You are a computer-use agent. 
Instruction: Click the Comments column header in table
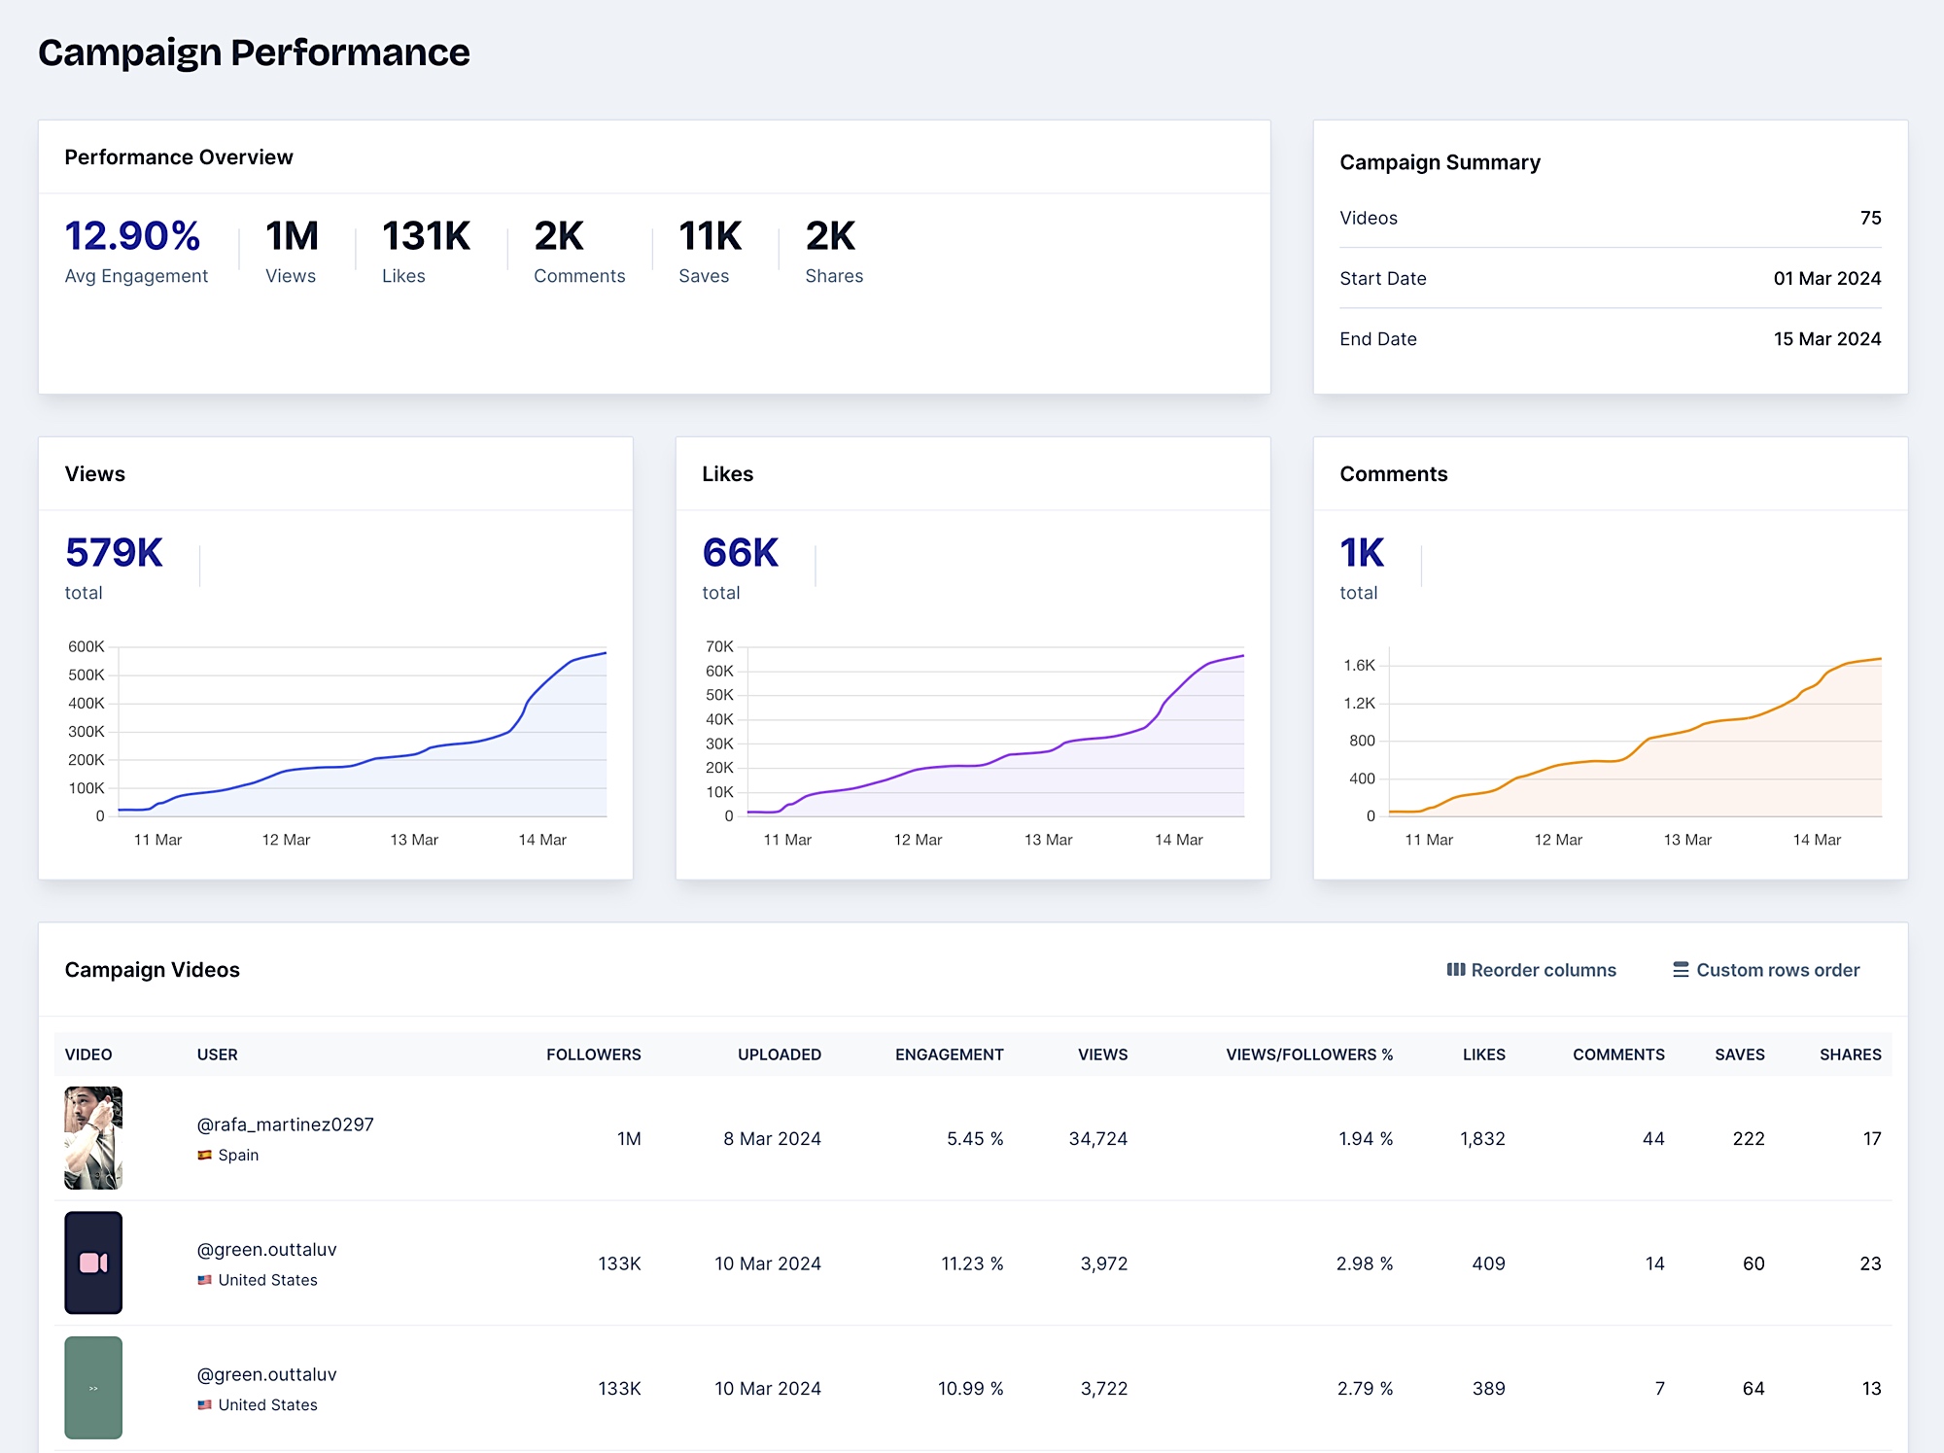pos(1617,1055)
